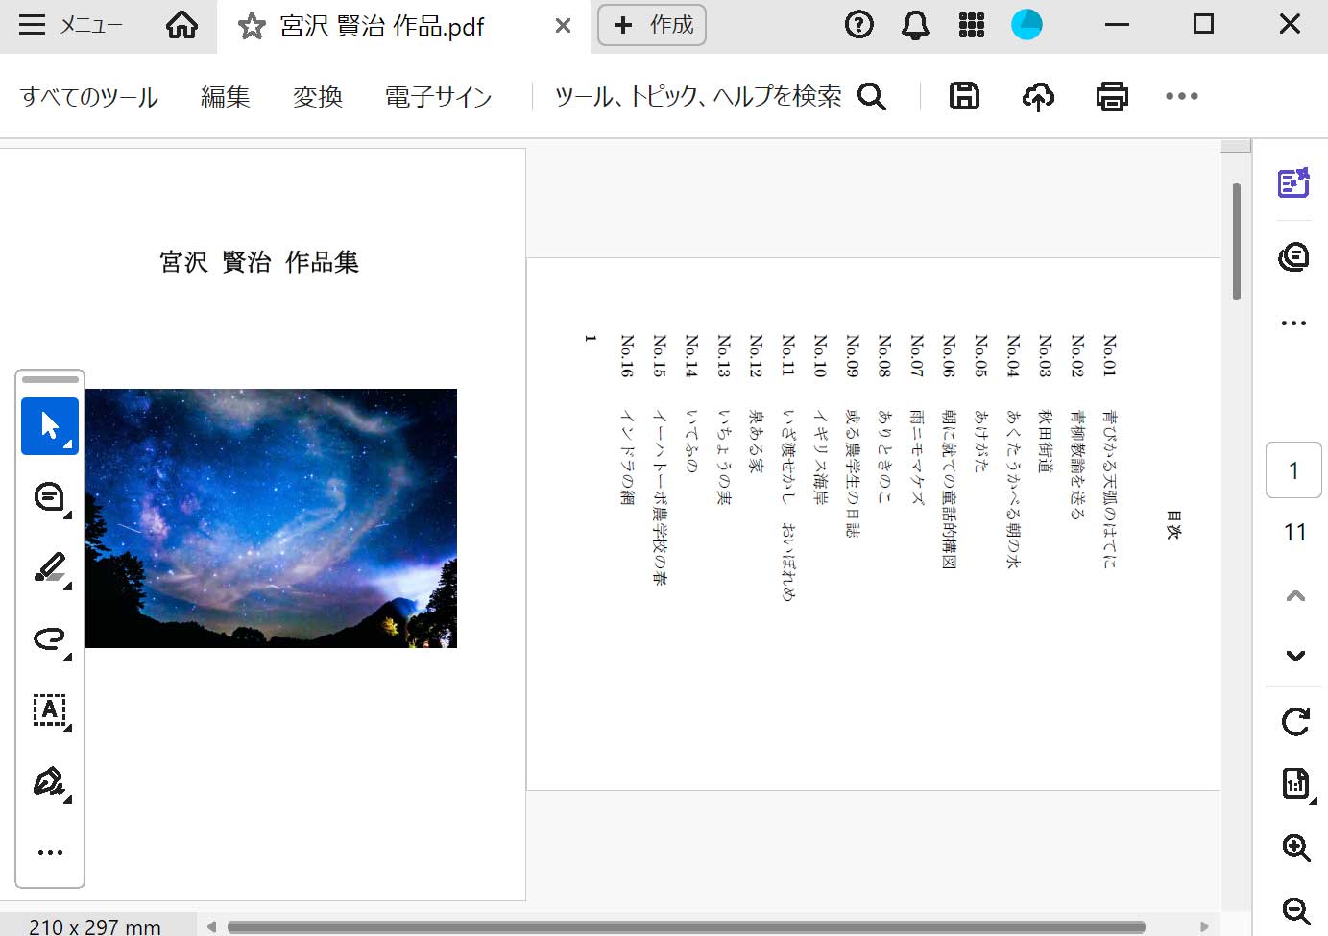The width and height of the screenshot is (1328, 936).
Task: Grab the floating toolbar grip handle
Action: [x=50, y=379]
